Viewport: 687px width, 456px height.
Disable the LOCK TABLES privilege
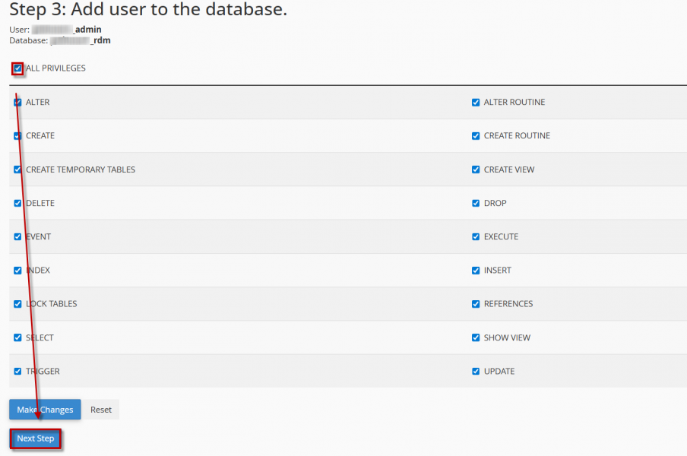click(17, 304)
